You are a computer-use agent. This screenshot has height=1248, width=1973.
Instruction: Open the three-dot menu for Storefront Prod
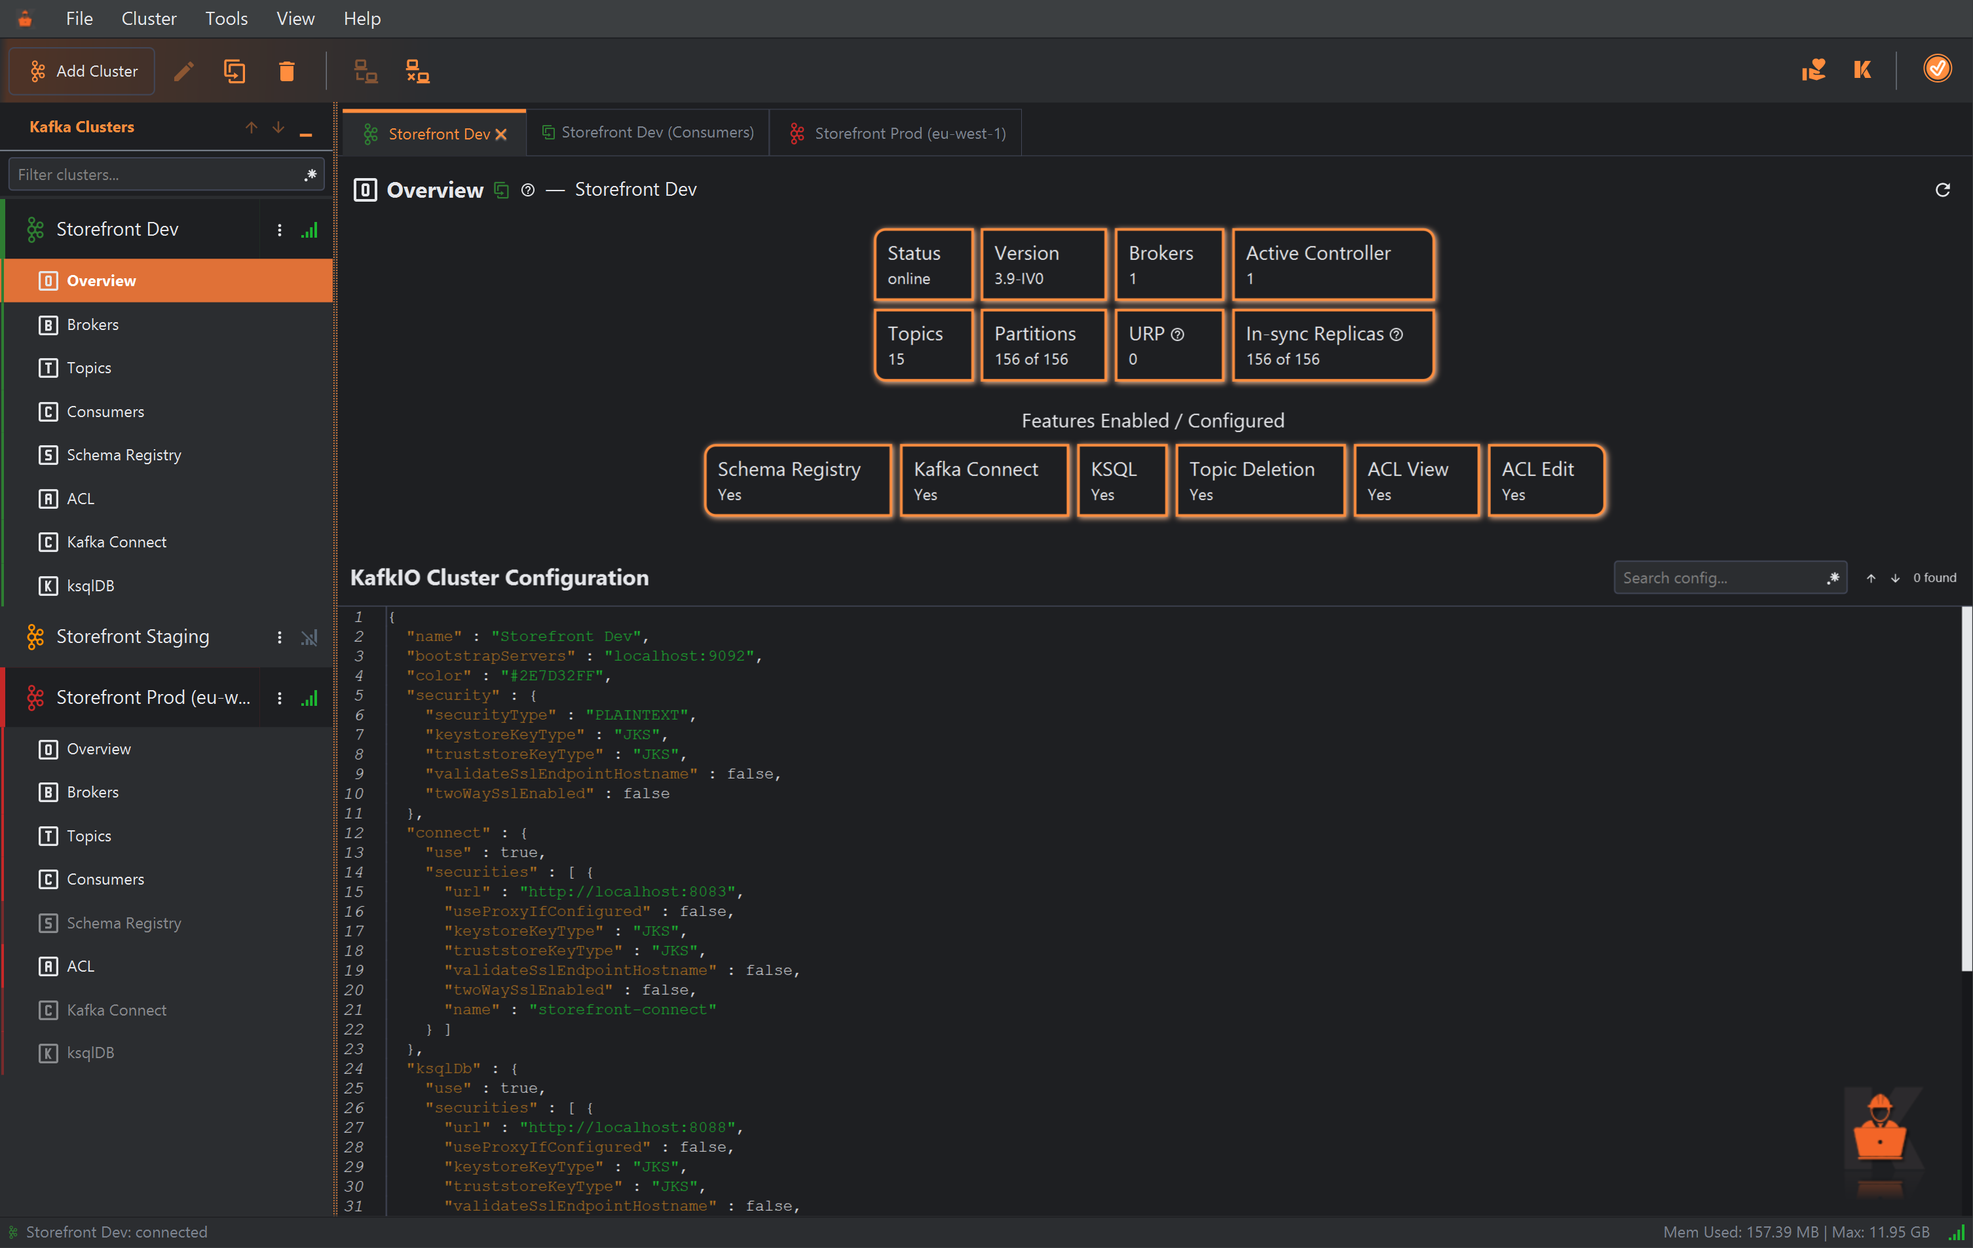[x=280, y=699]
